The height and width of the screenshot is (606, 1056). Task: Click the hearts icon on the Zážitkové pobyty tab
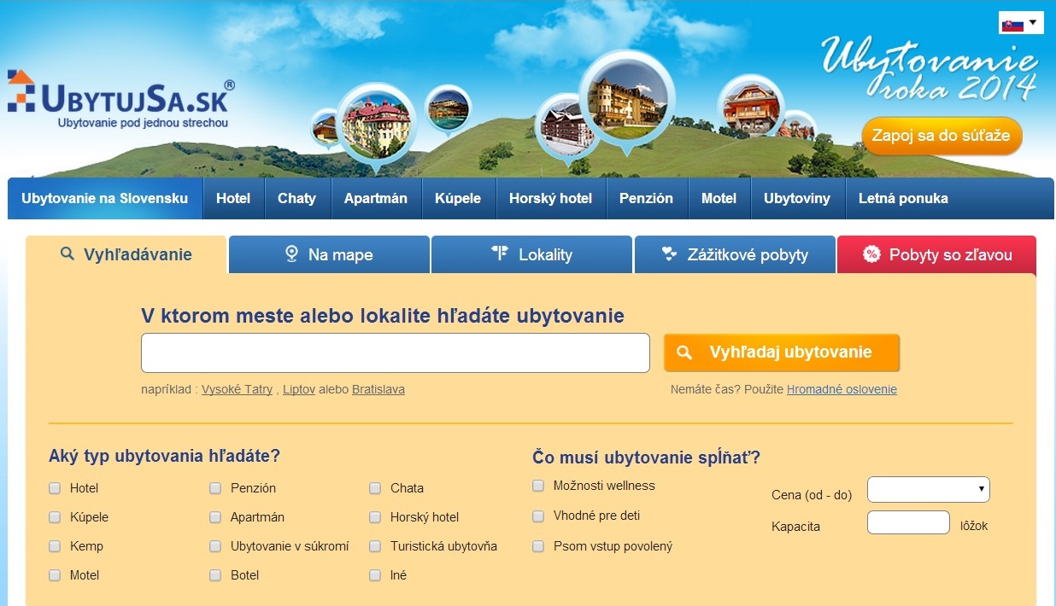tap(669, 253)
